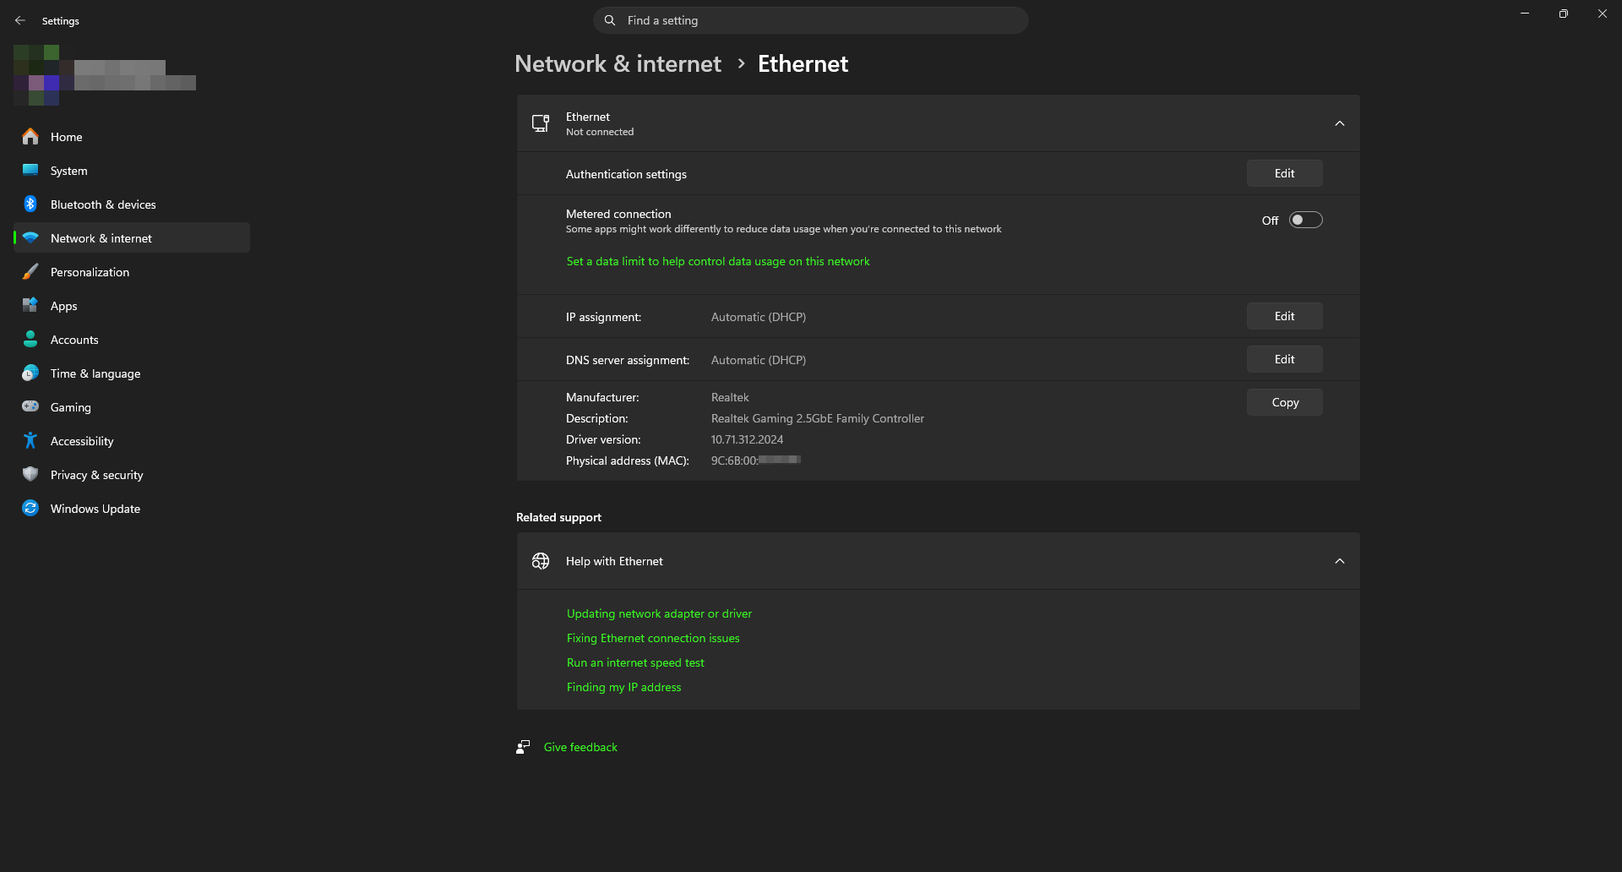The height and width of the screenshot is (872, 1622).
Task: Click the Home house icon in sidebar
Action: [30, 136]
